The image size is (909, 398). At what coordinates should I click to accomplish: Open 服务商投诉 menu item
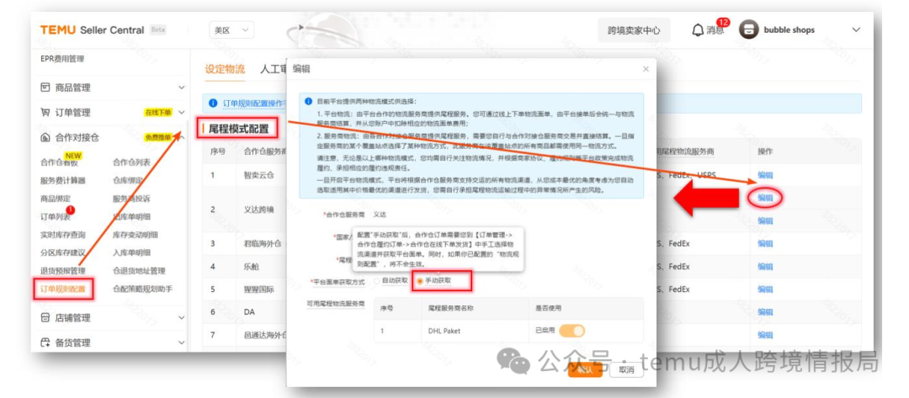coord(131,199)
